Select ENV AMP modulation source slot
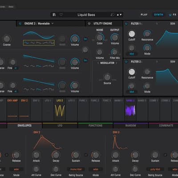Image resolution: width=178 pixels, height=178 pixels. click(12, 109)
